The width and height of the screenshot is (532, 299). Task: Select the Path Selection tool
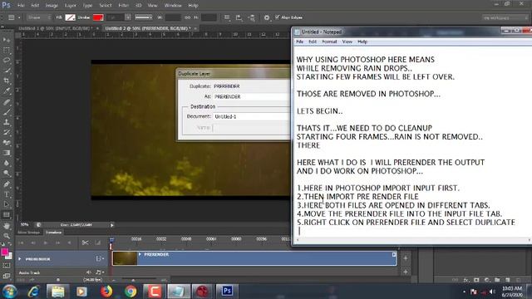tap(6, 204)
